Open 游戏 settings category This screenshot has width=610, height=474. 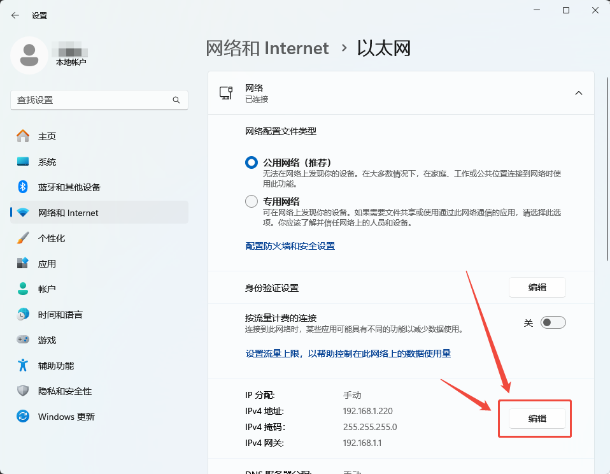(99, 340)
